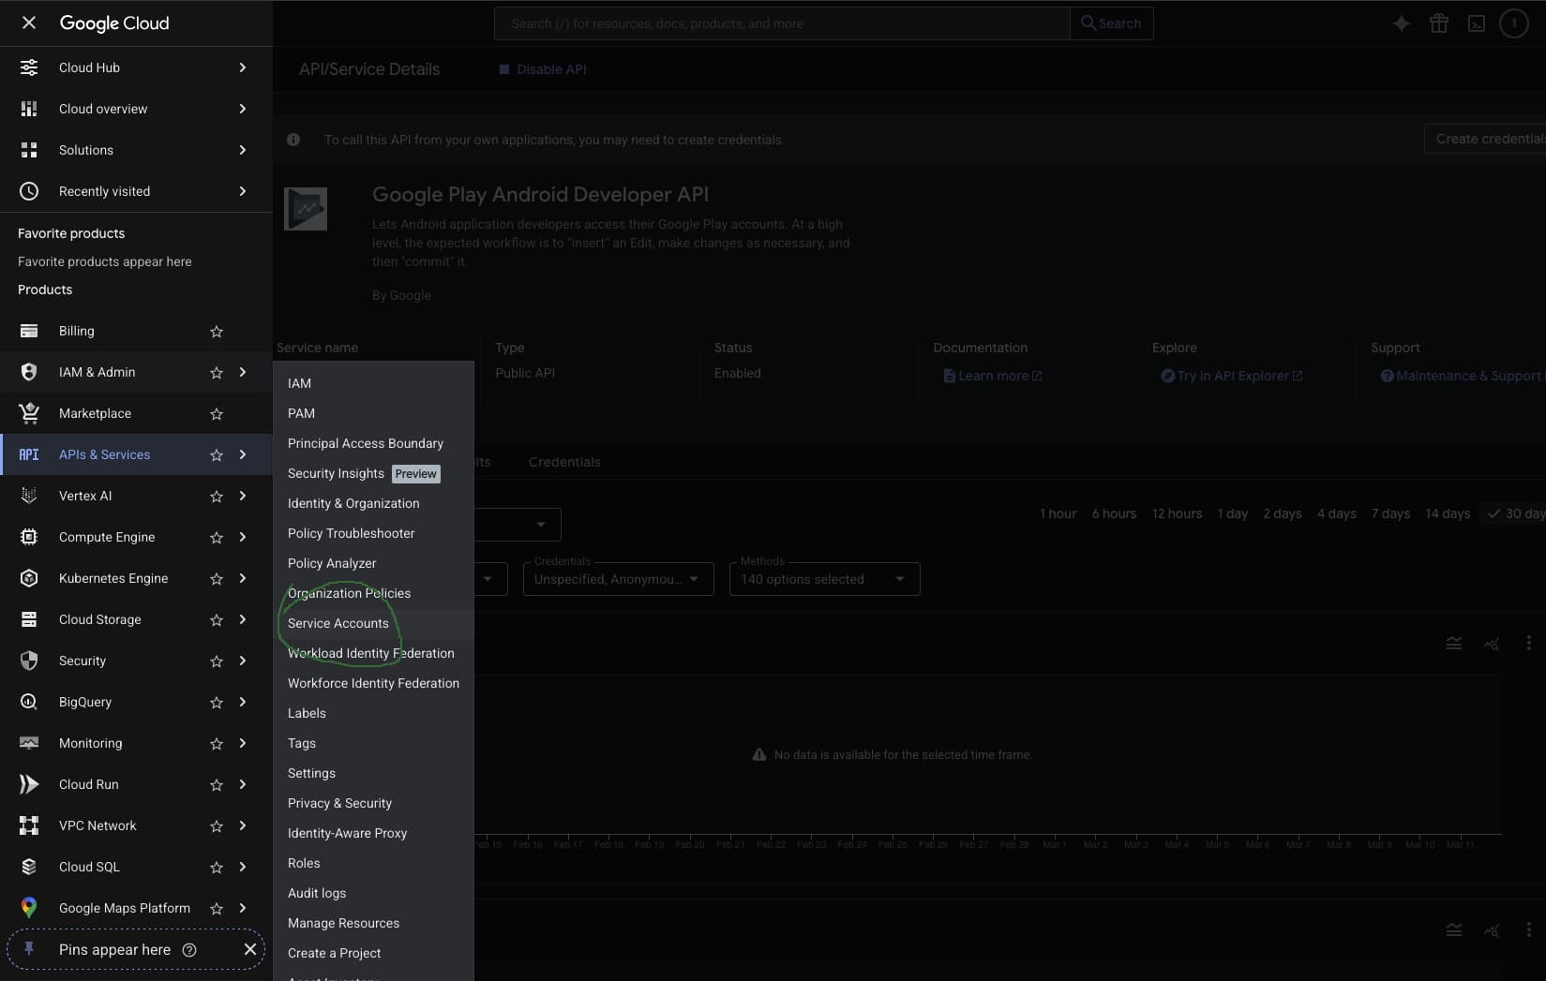This screenshot has height=981, width=1546.
Task: Toggle the favorite star for Cloud SQL
Action: (x=217, y=867)
